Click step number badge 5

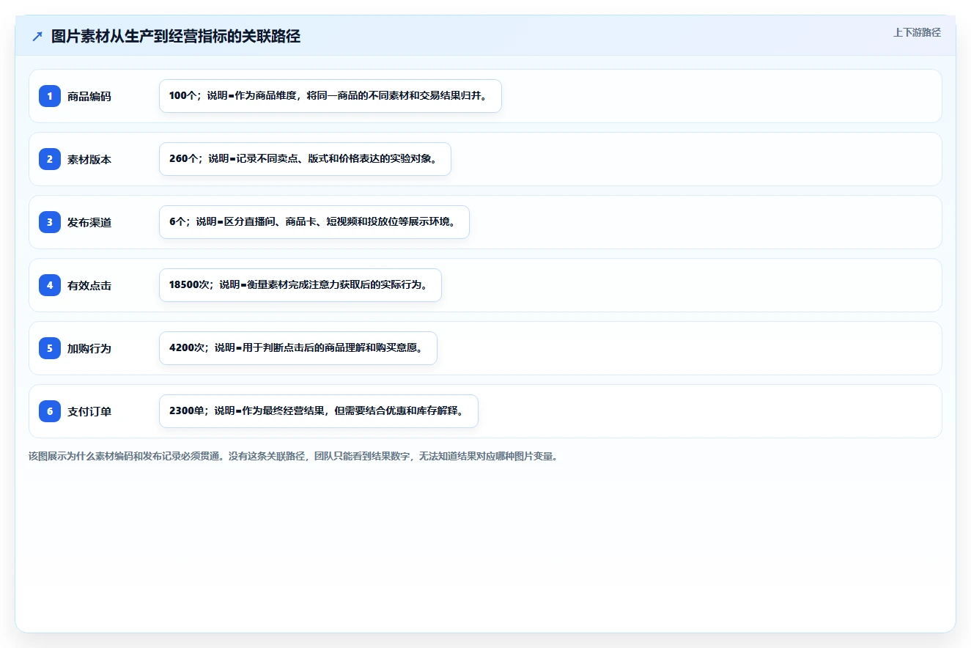[50, 348]
